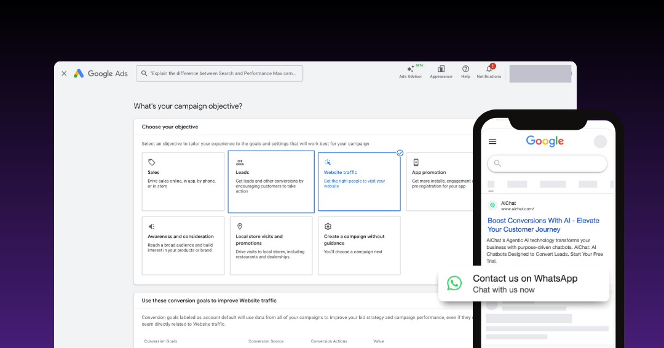The image size is (664, 348).
Task: Click 'Chat with us now' text
Action: [504, 290]
